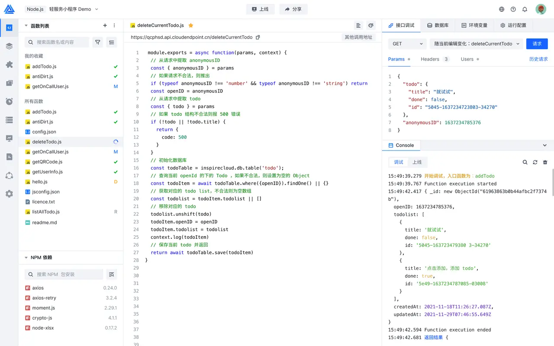Screen dimensions: 554x346
Task: Open the alarm clock scheduled tasks icon
Action: [9, 101]
